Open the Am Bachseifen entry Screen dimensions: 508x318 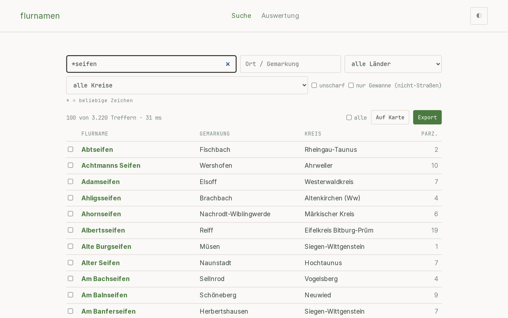coord(105,279)
